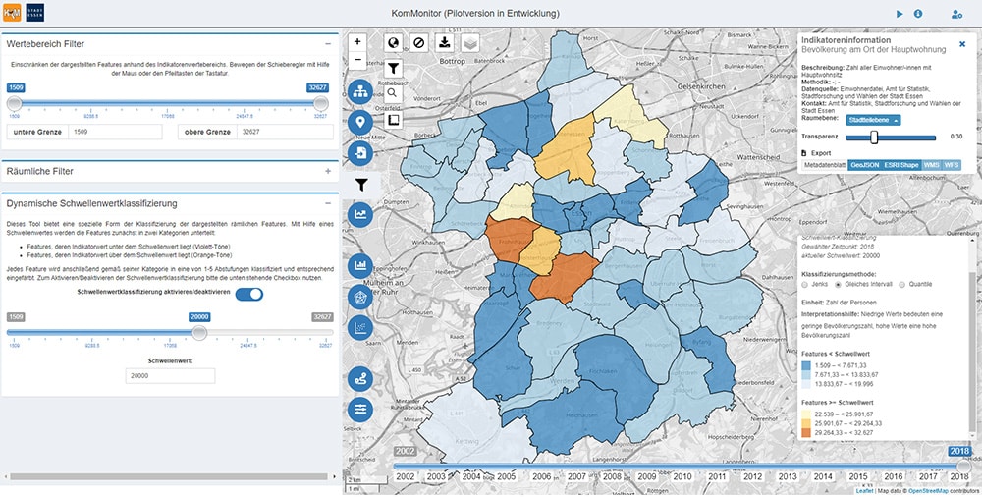The height and width of the screenshot is (497, 982).
Task: Select year 2005 on the timeline
Action: (506, 477)
